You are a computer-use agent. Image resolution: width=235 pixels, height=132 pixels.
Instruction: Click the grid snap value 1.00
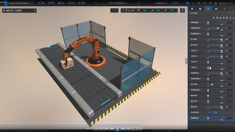145,10
